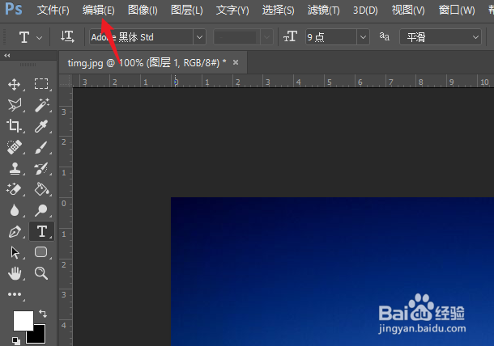Select the Blur droplet tool
The height and width of the screenshot is (346, 494).
(15, 210)
